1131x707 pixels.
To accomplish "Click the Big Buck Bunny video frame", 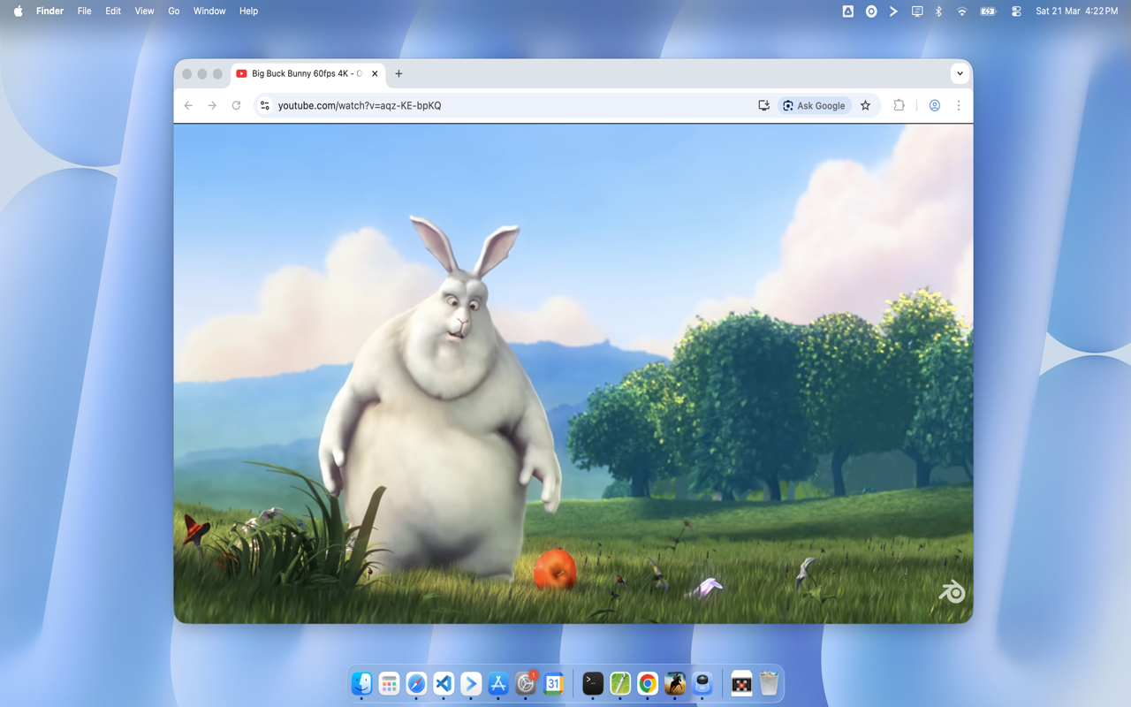I will pyautogui.click(x=573, y=374).
